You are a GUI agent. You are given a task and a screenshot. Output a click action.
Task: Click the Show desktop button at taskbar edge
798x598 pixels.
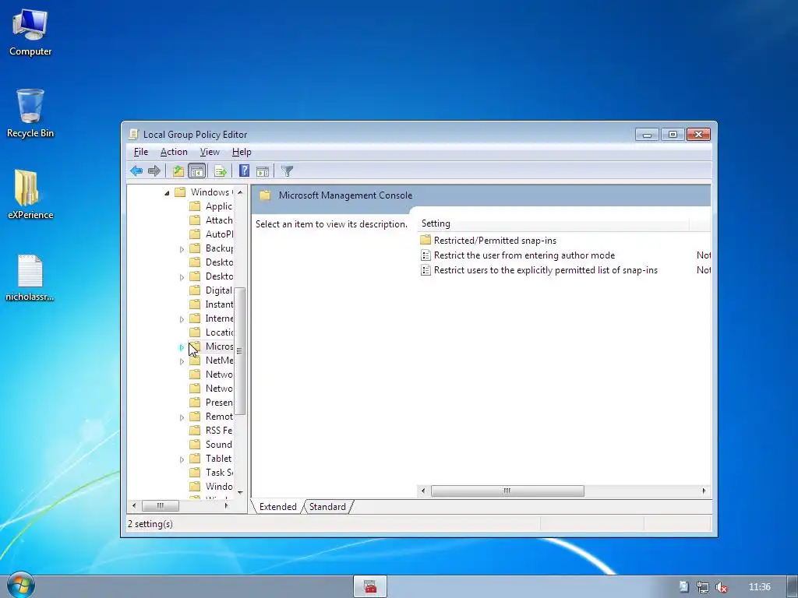[792, 587]
